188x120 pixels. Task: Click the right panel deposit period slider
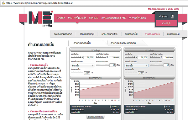pos(156,65)
